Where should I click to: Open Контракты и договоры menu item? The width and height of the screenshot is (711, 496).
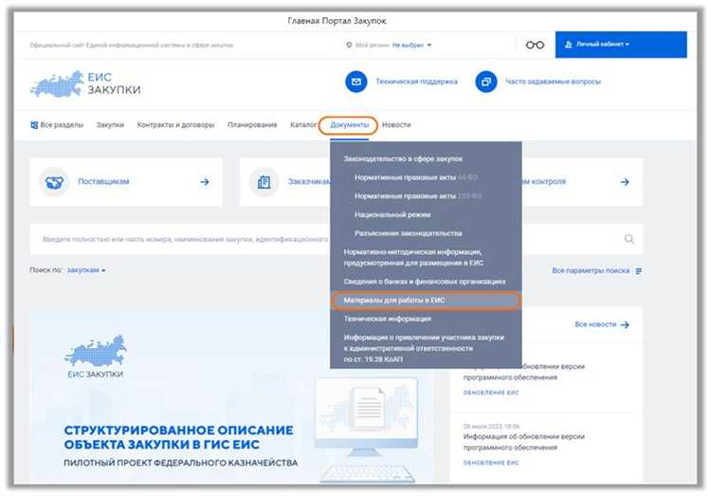pos(175,125)
